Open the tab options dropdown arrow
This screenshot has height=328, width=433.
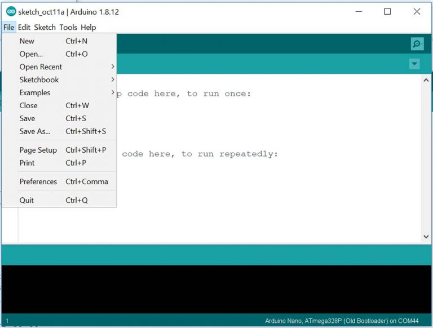(414, 64)
